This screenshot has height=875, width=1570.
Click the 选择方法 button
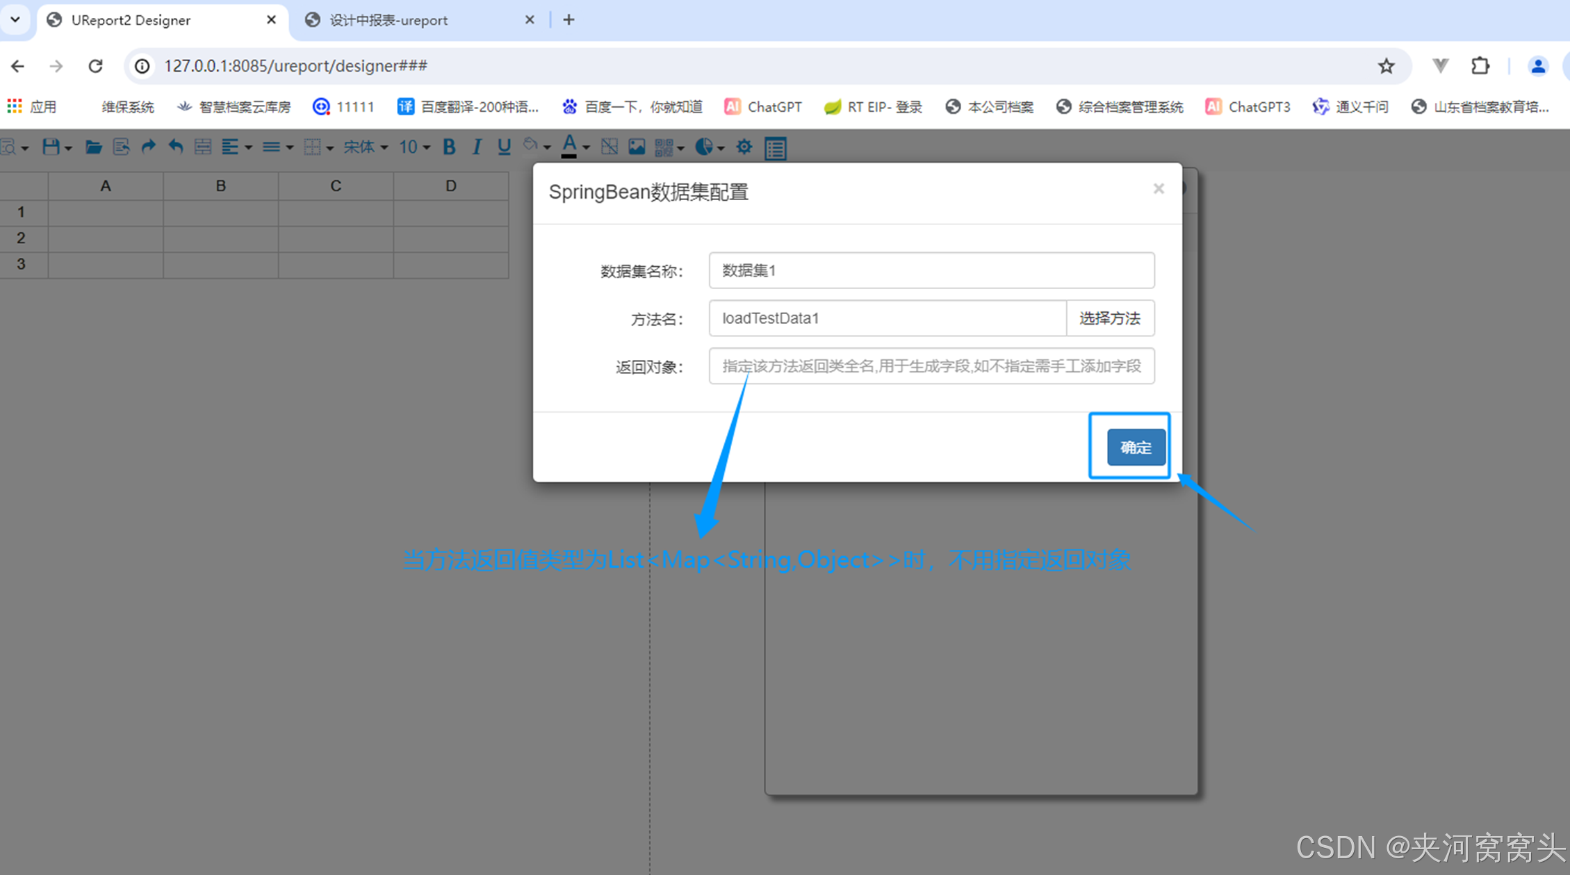(1109, 318)
